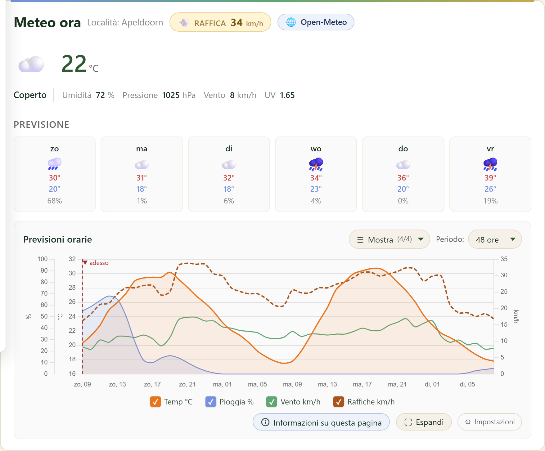The width and height of the screenshot is (545, 451).
Task: Click the rain cloud icon for zo
Action: (x=55, y=164)
